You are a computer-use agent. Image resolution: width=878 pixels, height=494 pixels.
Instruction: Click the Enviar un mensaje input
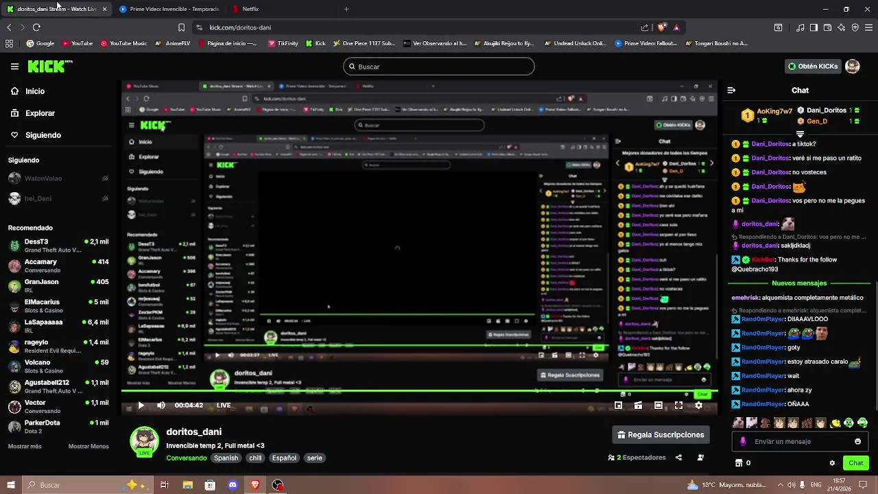coord(800,441)
